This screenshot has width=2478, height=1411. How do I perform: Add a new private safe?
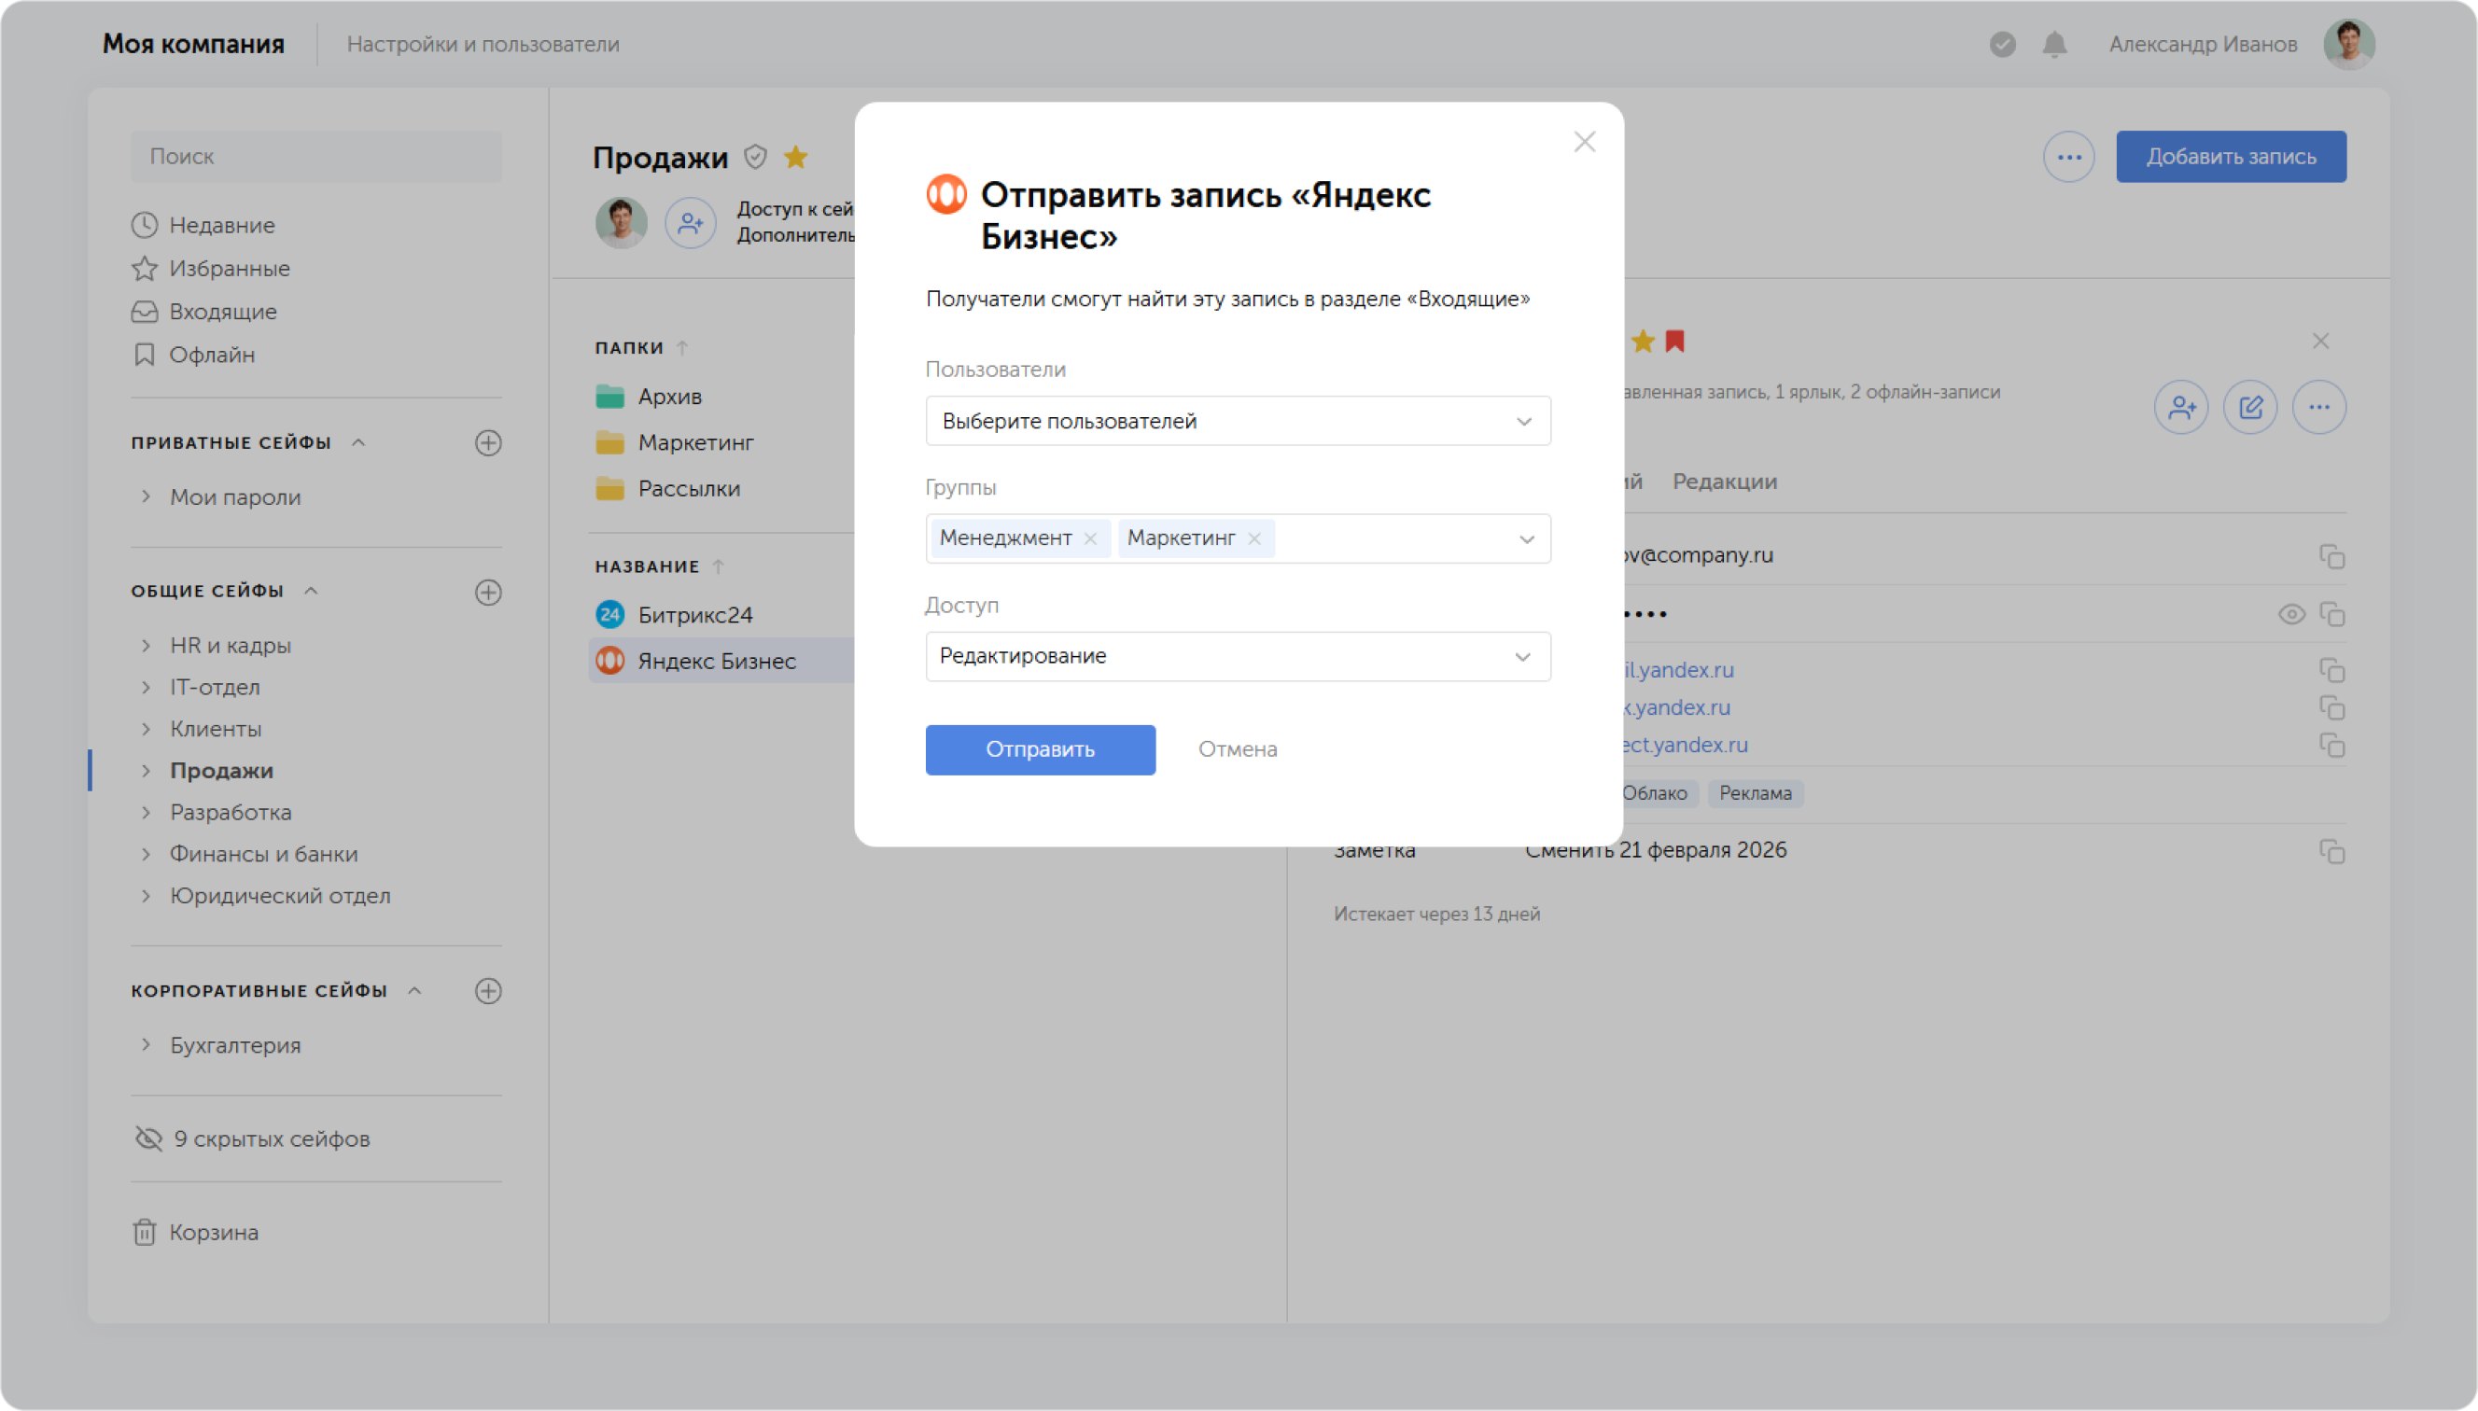487,443
